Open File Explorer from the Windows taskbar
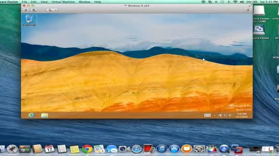 point(44,115)
